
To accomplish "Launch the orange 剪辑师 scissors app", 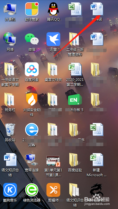I will click(x=53, y=190).
